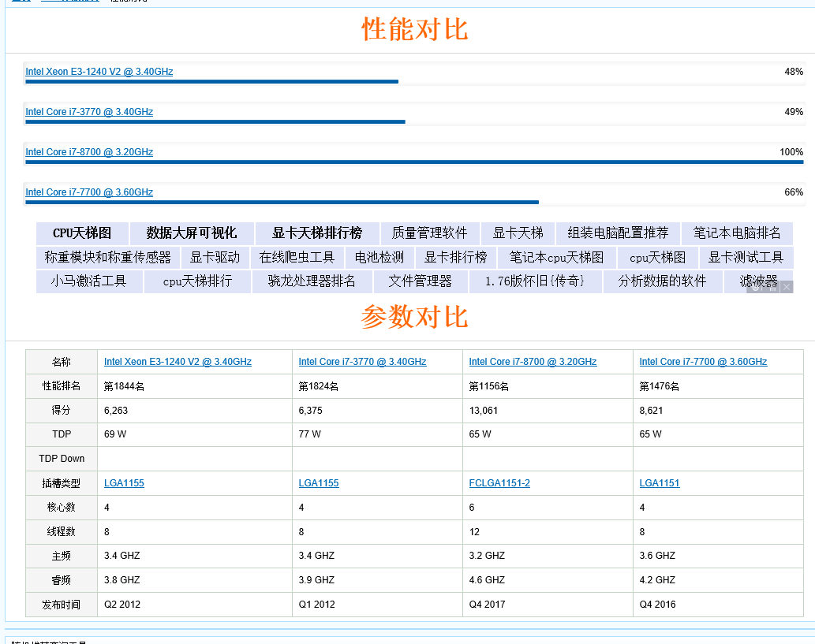Select the score value 8,621

651,411
